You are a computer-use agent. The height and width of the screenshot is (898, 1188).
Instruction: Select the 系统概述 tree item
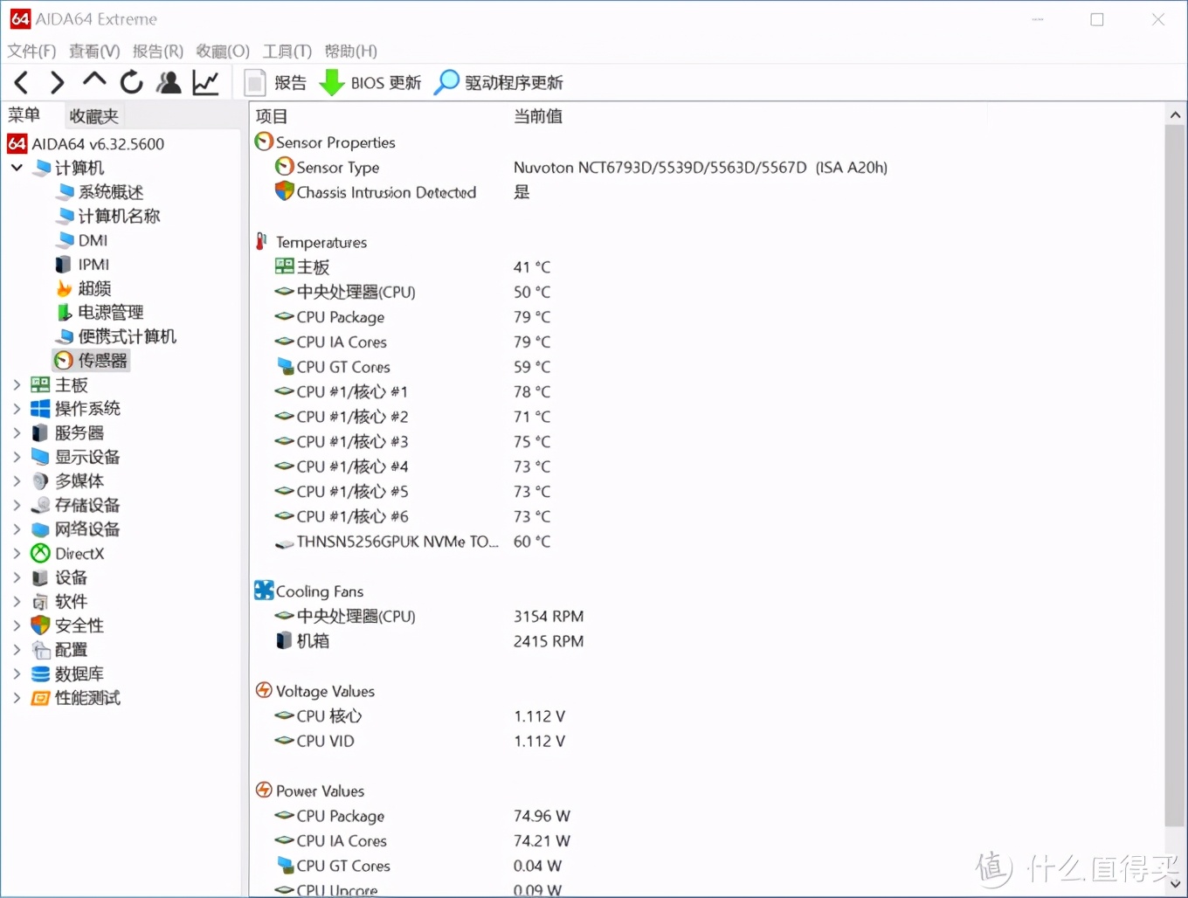coord(100,191)
